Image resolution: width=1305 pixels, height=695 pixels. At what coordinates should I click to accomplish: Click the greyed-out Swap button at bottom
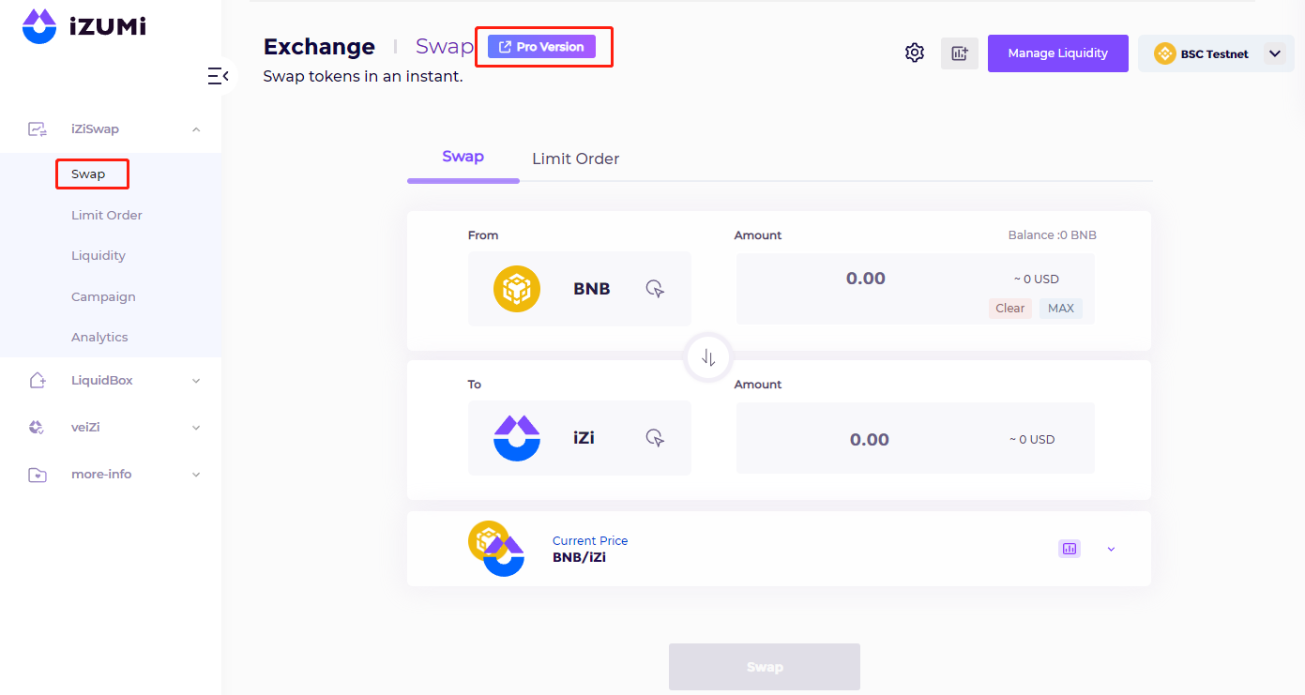(x=765, y=667)
